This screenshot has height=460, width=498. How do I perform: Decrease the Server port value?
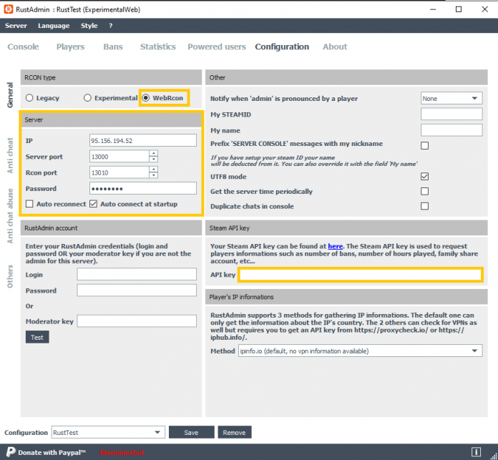153,159
